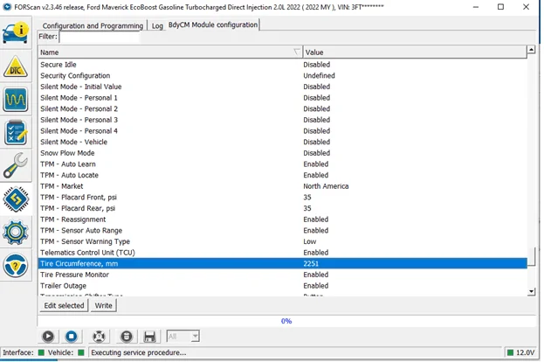Select the TPM - Reassignment row
This screenshot has width=544, height=362.
282,219
